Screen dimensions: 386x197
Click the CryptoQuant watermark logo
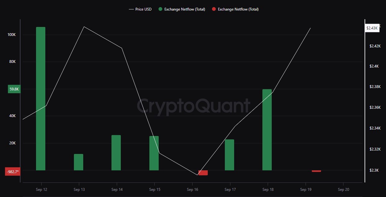point(193,106)
